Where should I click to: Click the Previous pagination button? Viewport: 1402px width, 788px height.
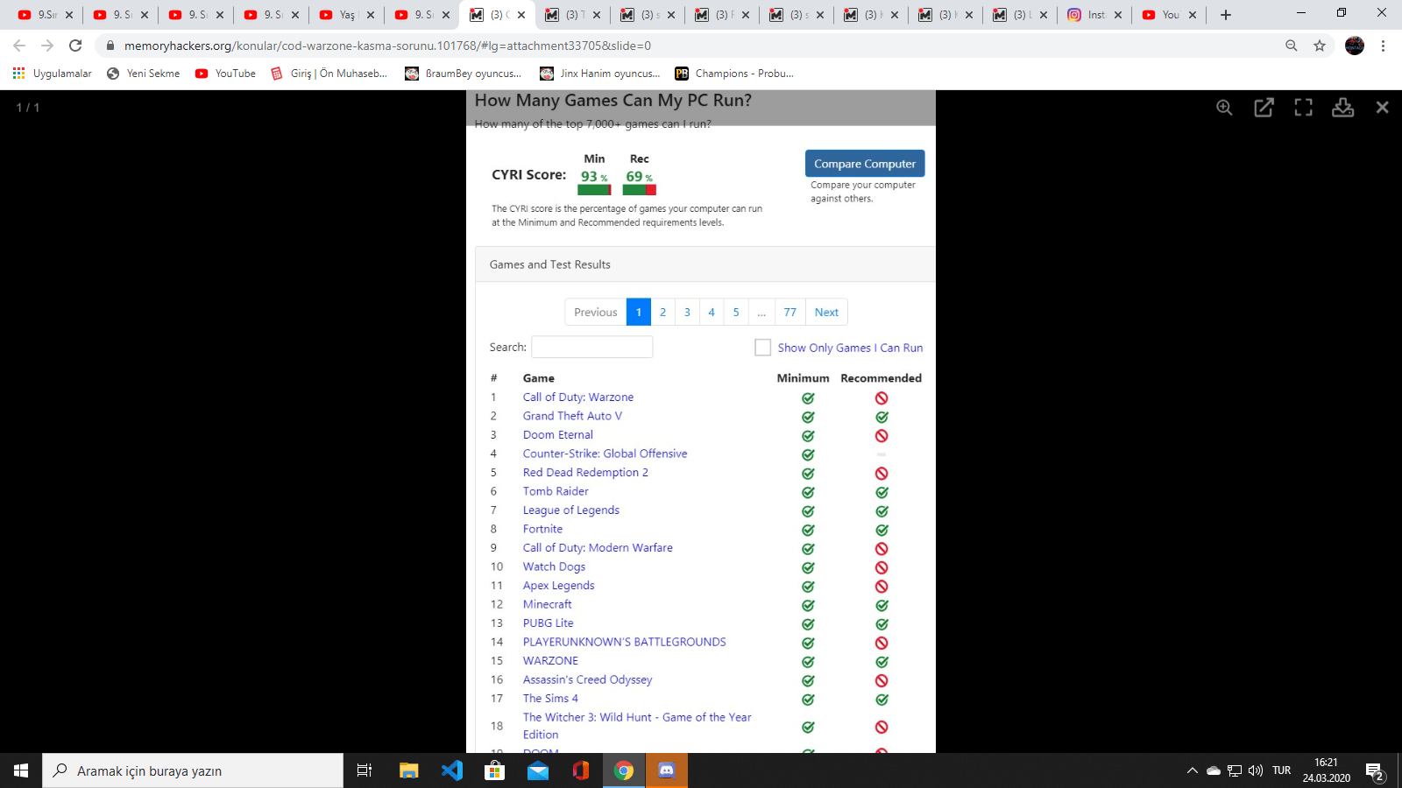[596, 313]
